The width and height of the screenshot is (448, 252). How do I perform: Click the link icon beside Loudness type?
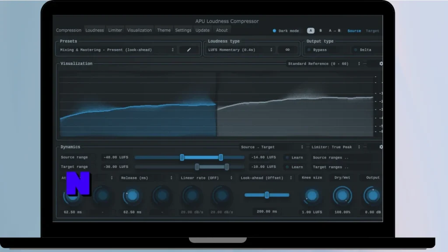[x=287, y=50]
